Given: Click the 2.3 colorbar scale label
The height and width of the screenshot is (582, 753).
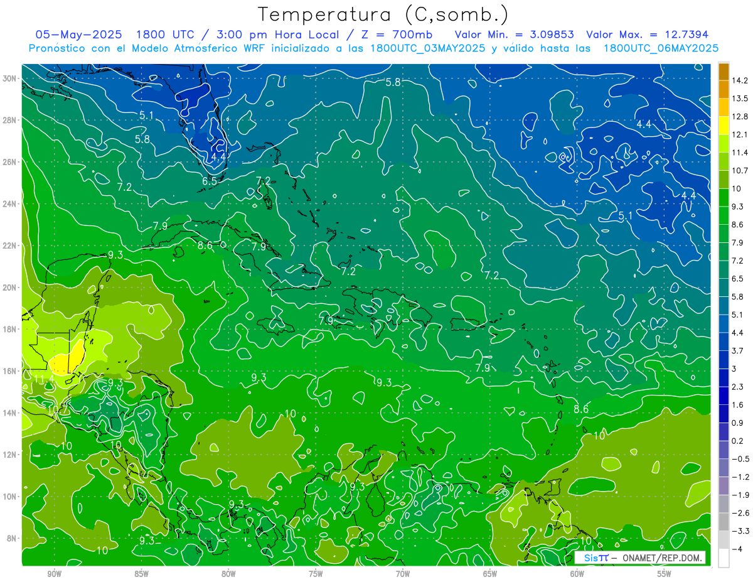Looking at the screenshot, I should click(738, 387).
